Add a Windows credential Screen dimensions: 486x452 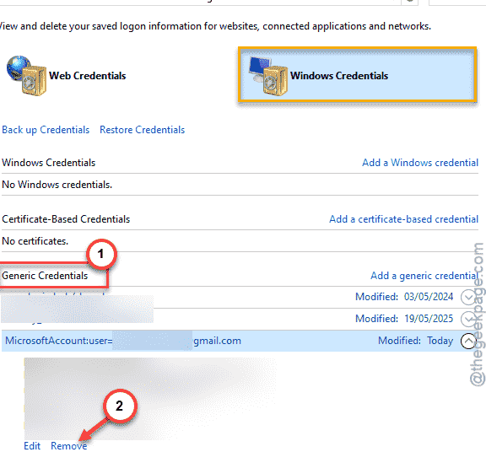click(x=420, y=163)
